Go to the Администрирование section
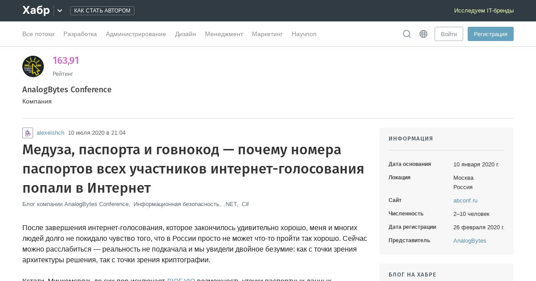The width and height of the screenshot is (536, 281). 136,34
